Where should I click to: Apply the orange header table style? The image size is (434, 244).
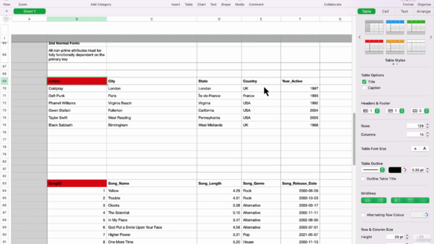(395, 47)
